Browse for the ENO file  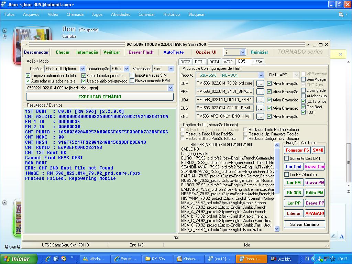(260, 116)
